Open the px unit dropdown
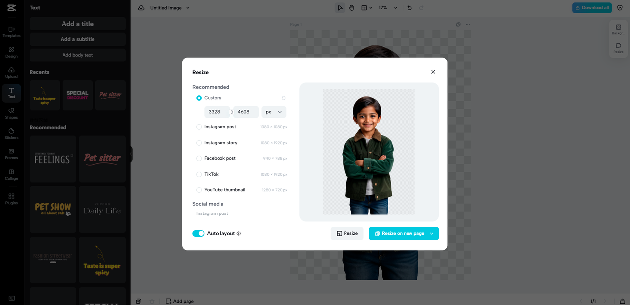This screenshot has height=305, width=630. (274, 112)
